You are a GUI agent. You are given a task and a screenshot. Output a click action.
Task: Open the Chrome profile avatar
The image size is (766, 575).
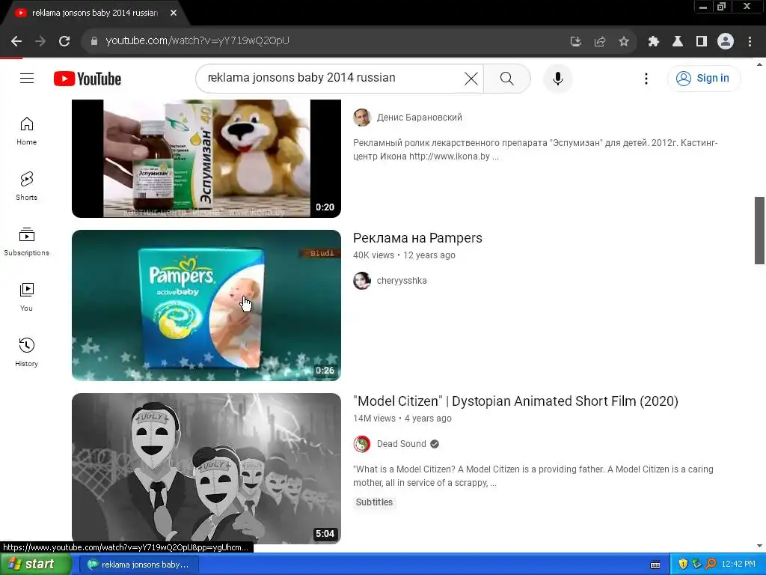(x=726, y=41)
